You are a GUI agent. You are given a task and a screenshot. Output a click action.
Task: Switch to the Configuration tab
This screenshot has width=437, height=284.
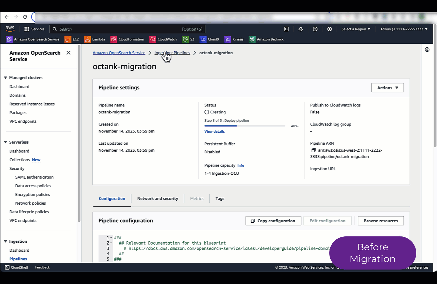pos(112,199)
